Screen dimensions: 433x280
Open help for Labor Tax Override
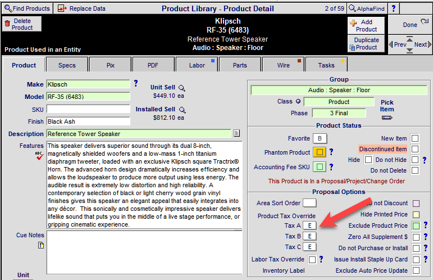[321, 259]
